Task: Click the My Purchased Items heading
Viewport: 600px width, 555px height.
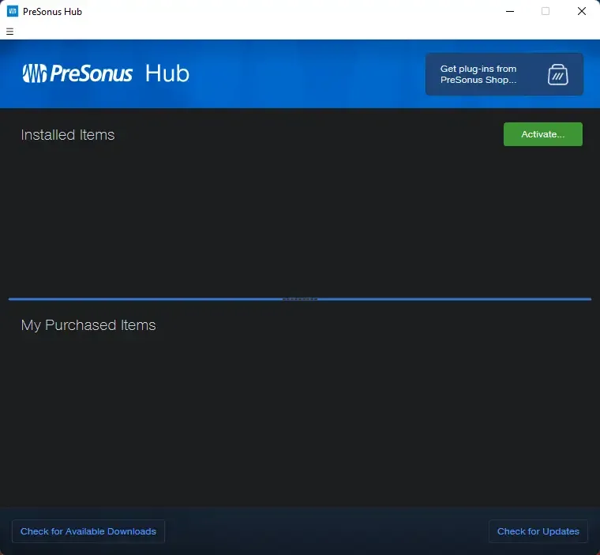Action: [x=88, y=325]
